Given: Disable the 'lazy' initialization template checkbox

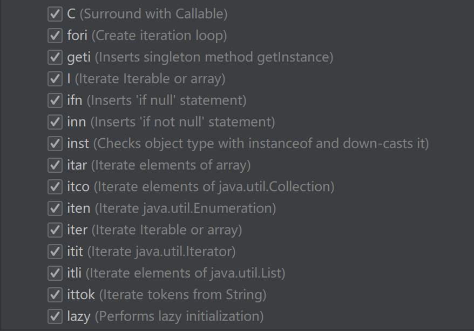Looking at the screenshot, I should [55, 316].
